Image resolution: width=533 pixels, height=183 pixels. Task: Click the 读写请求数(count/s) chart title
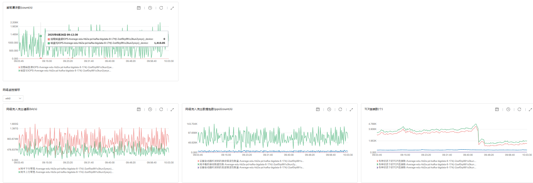pyautogui.click(x=19, y=8)
